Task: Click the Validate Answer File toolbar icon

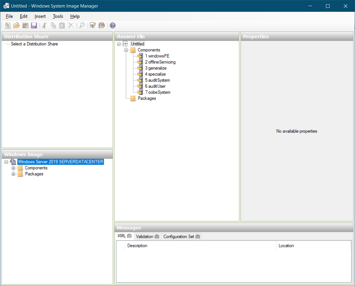Action: [x=93, y=25]
